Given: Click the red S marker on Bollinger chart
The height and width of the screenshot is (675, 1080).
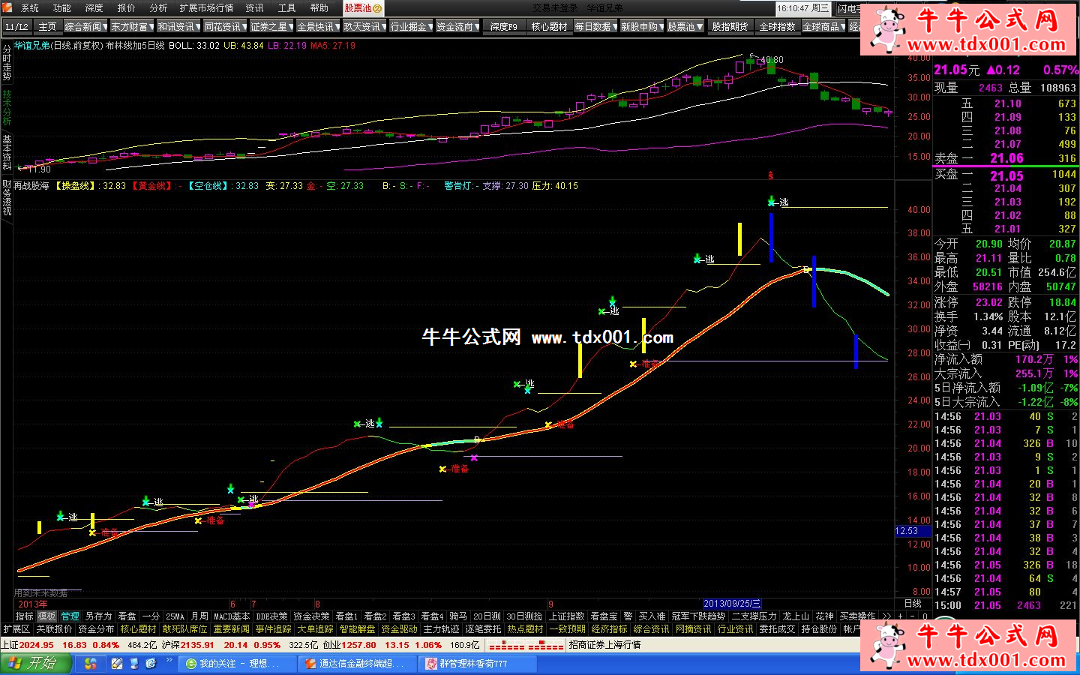Looking at the screenshot, I should [x=770, y=175].
